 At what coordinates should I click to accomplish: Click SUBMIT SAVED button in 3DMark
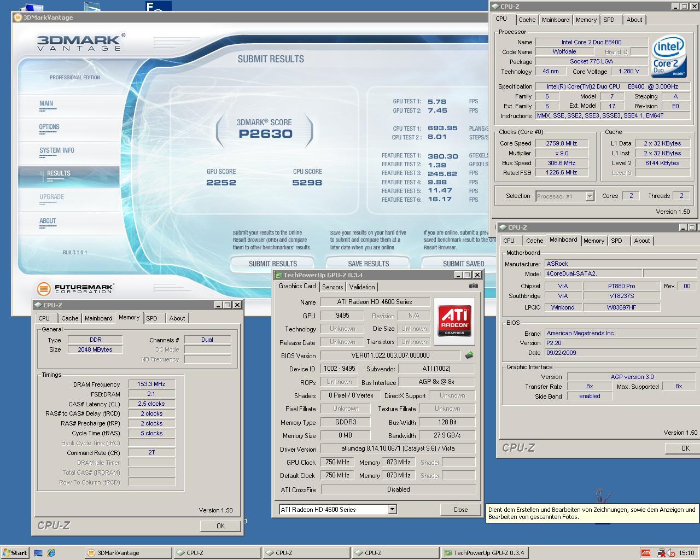pyautogui.click(x=463, y=264)
